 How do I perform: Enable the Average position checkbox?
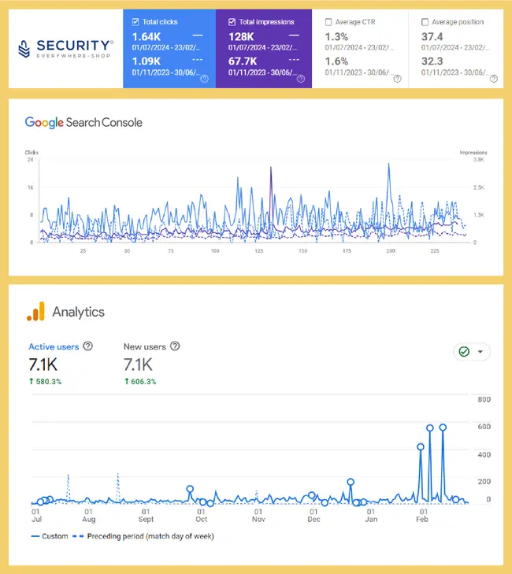(x=425, y=22)
